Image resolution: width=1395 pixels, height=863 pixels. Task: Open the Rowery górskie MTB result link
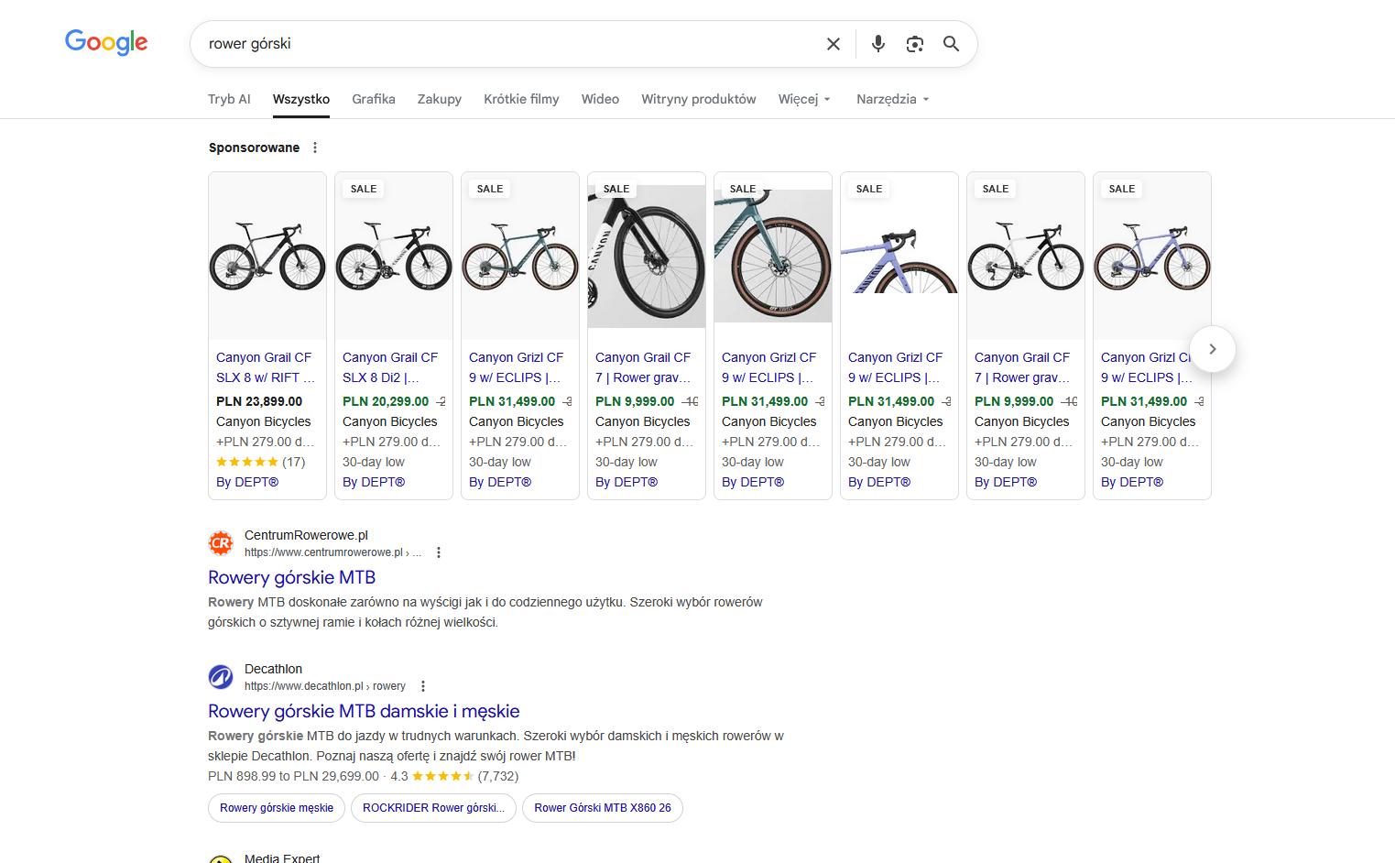[x=291, y=577]
